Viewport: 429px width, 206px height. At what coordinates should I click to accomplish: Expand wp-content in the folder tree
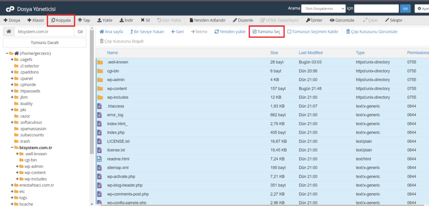[x=17, y=172]
